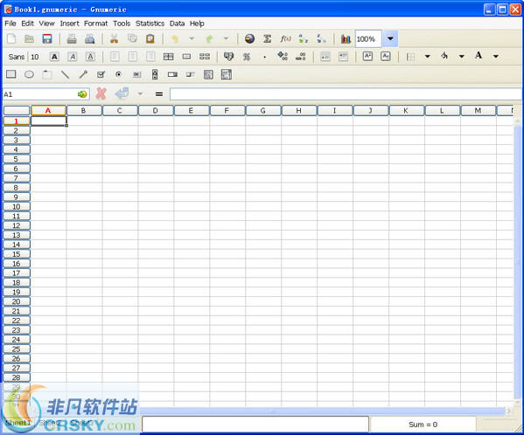Click the background fill bucket swatch
The width and height of the screenshot is (524, 435).
point(444,56)
